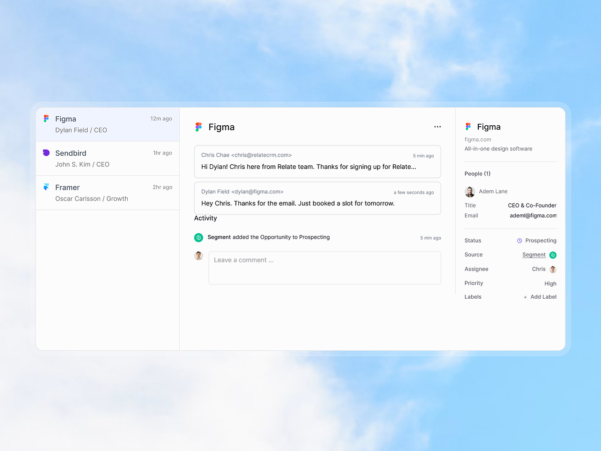Click Adem Lane's profile photo

point(470,191)
